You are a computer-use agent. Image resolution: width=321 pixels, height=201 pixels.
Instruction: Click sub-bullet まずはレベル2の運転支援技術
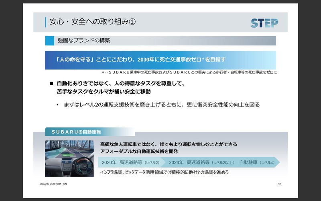(x=162, y=105)
